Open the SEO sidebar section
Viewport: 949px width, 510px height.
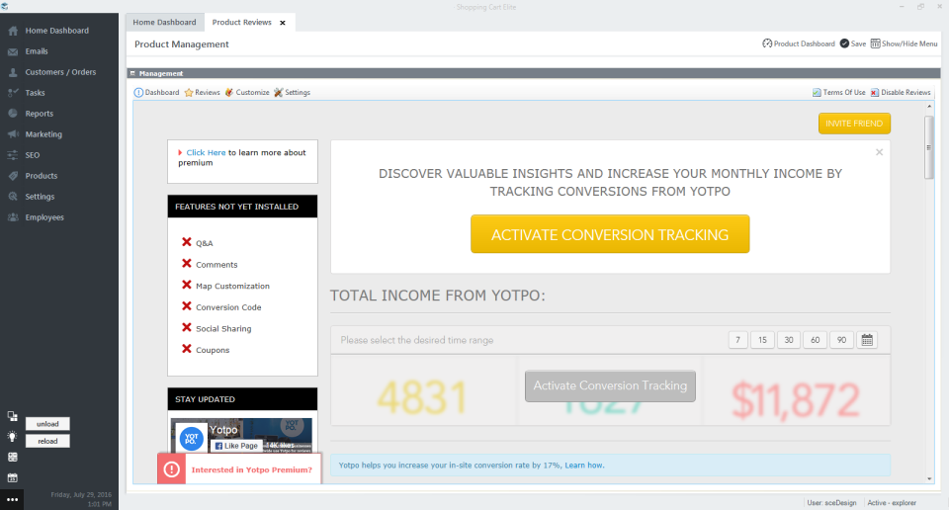coord(32,155)
